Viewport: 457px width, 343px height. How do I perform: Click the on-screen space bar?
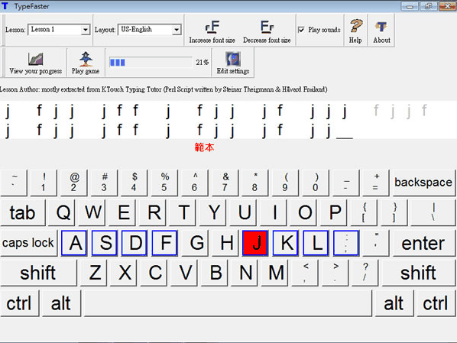(x=228, y=303)
